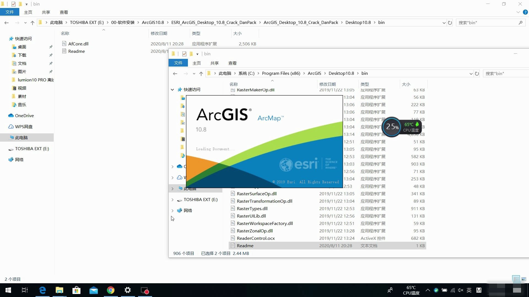Expand the front window's address bar history dropdown

pyautogui.click(x=471, y=73)
